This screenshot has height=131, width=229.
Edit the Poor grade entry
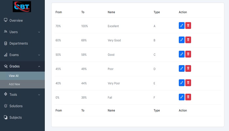(182, 68)
